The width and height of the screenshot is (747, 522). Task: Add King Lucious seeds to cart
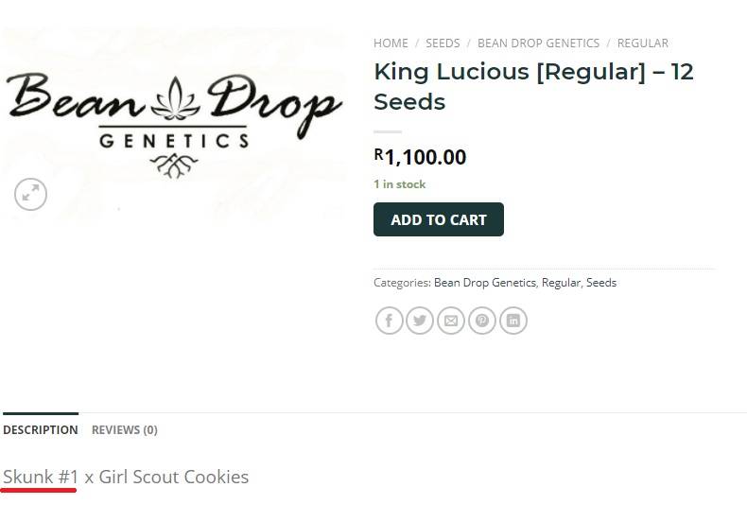pyautogui.click(x=439, y=219)
